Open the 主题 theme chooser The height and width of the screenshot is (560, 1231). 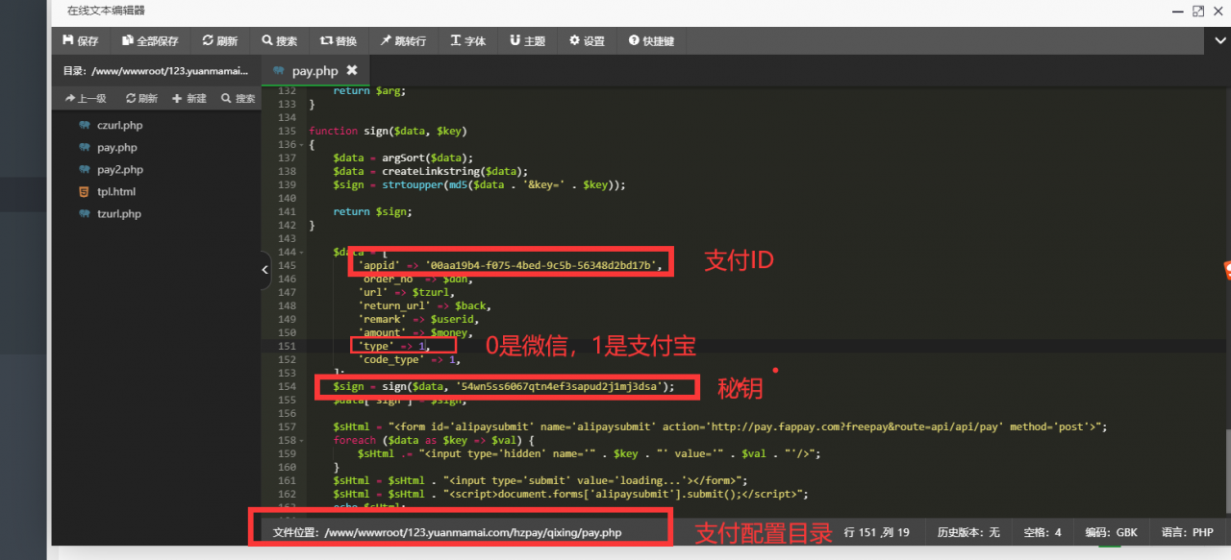click(x=528, y=41)
